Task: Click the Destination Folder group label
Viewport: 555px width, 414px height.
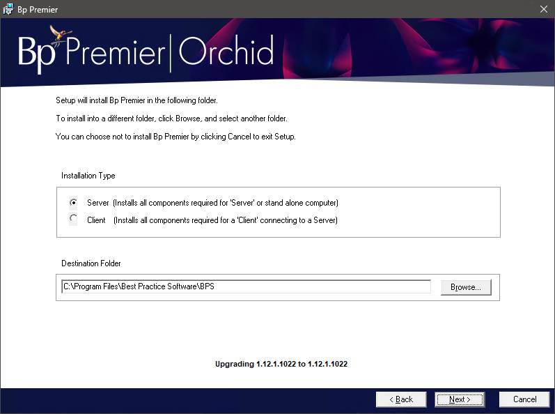Action: 91,263
